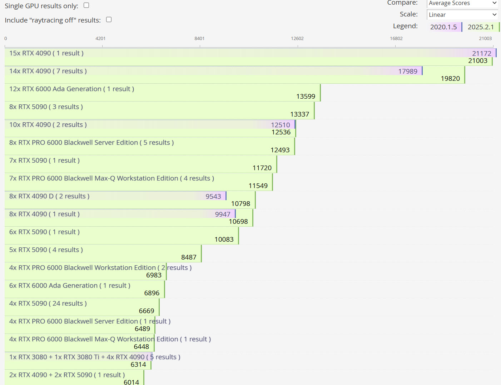Click the 5x RTX 5090 ( 4 results ) label
The image size is (501, 385).
coord(46,250)
